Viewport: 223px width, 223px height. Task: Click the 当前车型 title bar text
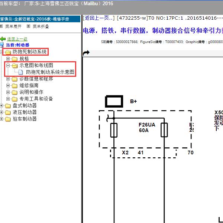pos(56,3)
